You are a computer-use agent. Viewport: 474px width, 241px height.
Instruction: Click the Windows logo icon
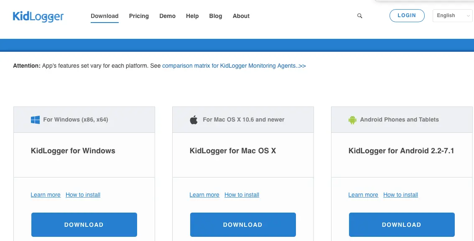pyautogui.click(x=36, y=119)
